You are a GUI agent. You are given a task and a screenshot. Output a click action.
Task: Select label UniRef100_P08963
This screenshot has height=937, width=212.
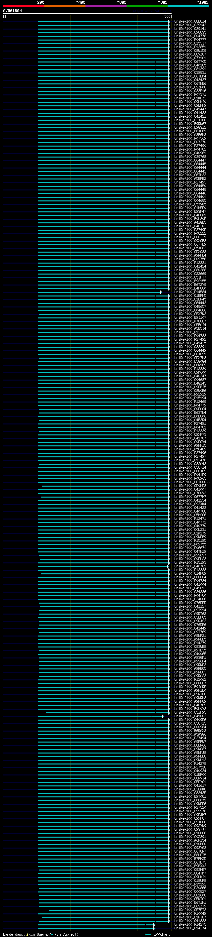point(190,478)
